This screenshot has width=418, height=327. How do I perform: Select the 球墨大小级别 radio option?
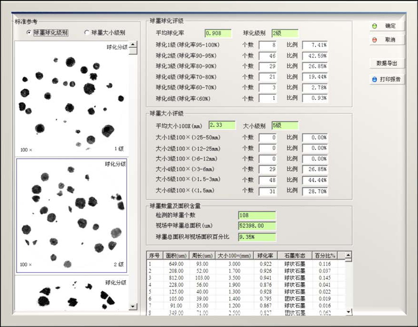tap(87, 33)
